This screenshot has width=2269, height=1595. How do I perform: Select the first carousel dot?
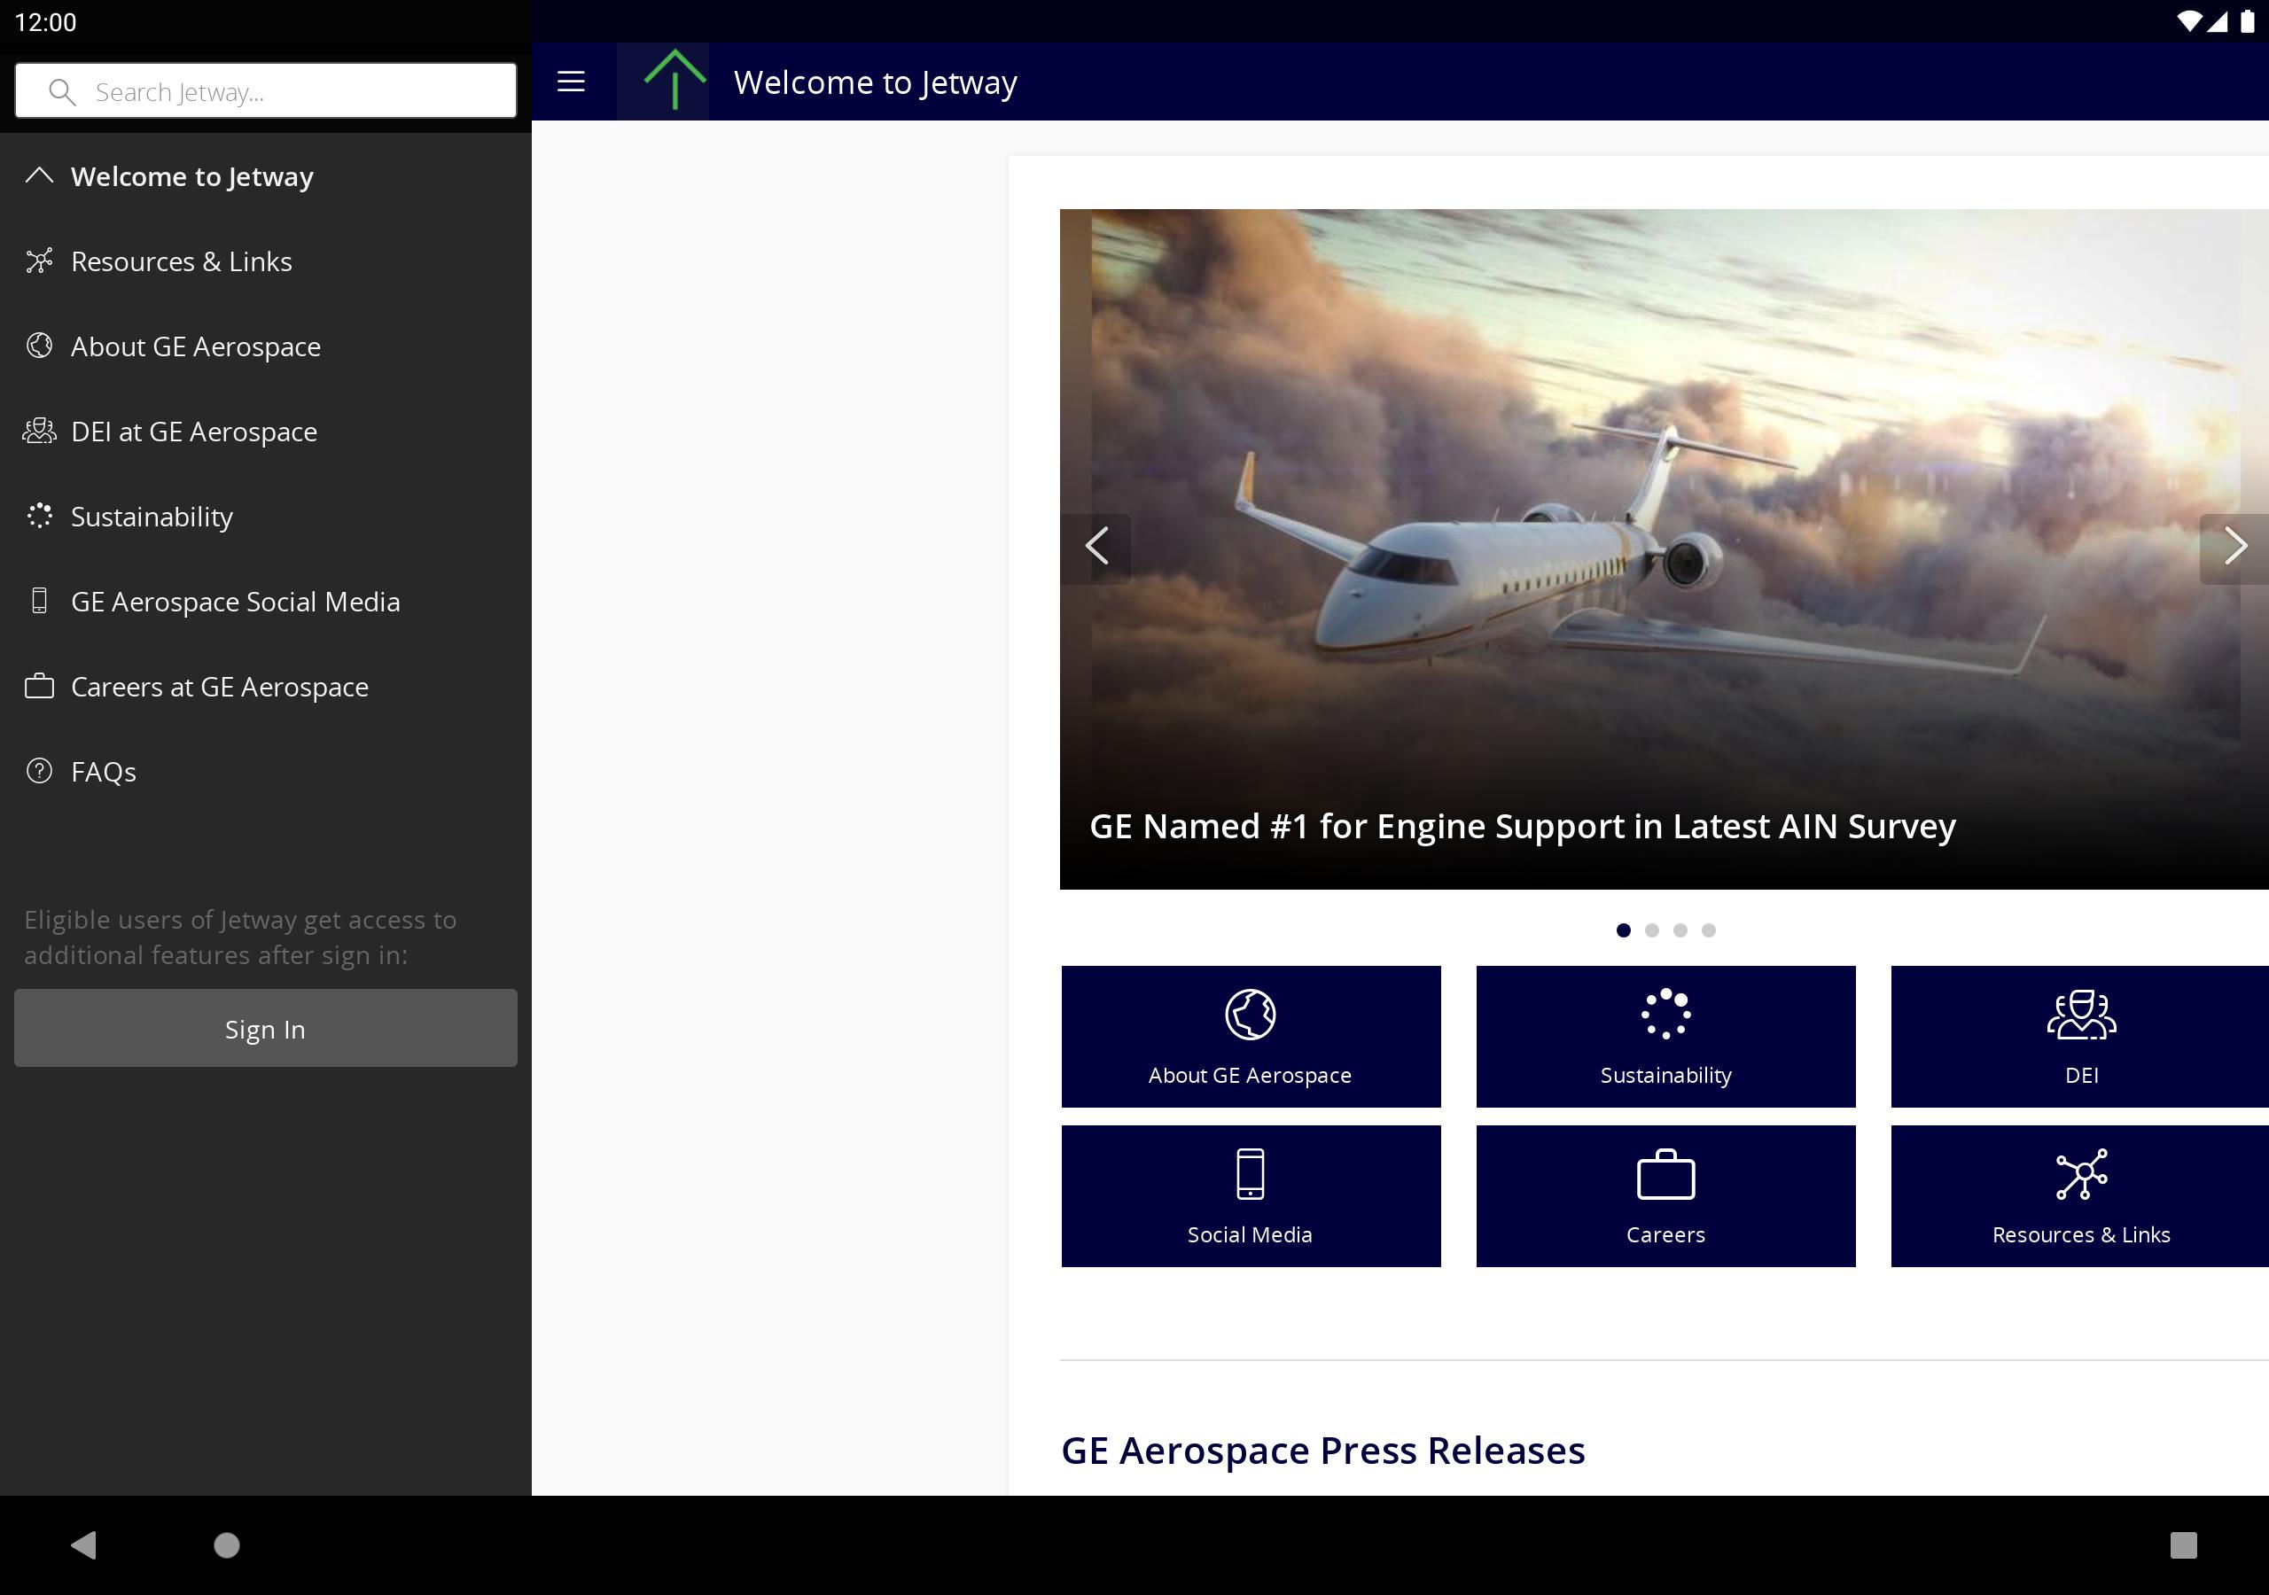pos(1623,930)
